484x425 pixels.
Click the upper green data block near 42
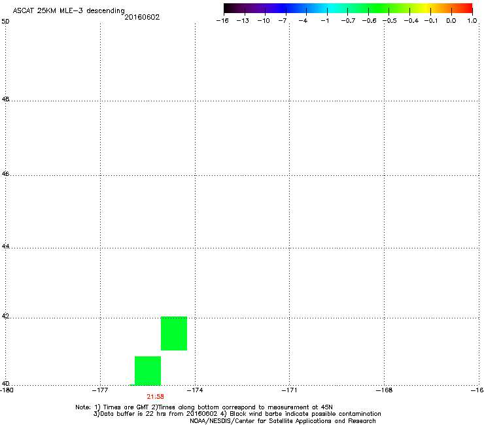174,333
